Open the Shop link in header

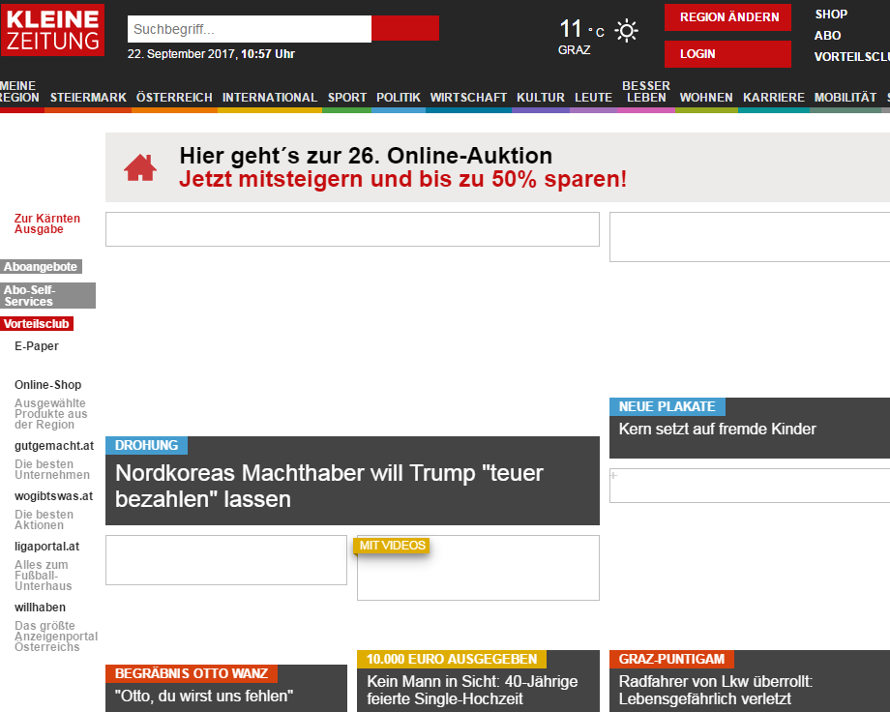[831, 15]
